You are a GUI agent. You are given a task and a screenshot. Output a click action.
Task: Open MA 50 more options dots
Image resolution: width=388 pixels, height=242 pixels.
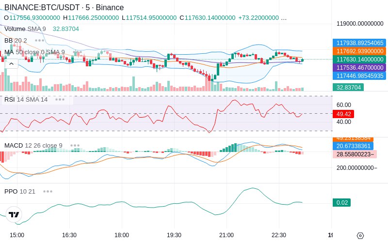coord(78,52)
